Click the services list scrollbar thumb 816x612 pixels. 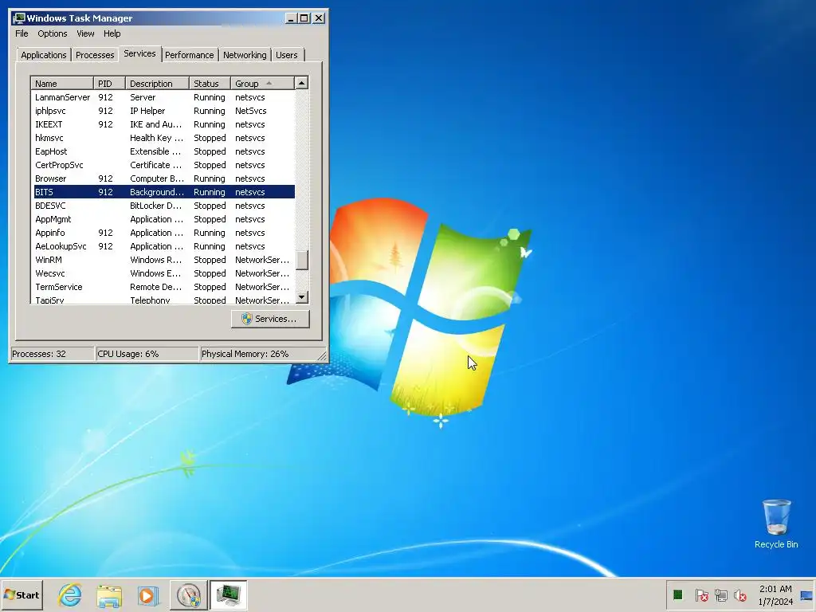[x=302, y=261]
